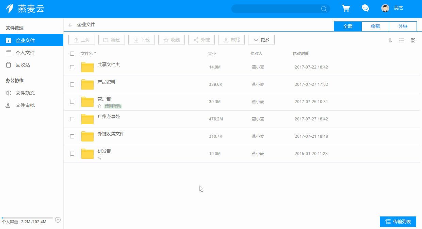Toggle the favorite star under 管理部
The height and width of the screenshot is (229, 422).
[x=99, y=106]
